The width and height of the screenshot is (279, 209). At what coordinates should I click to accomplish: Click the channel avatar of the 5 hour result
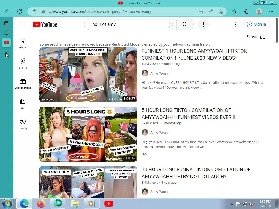point(145,133)
